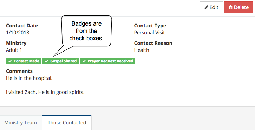Click the comment about visiting Zach
The image size is (255, 130).
[45, 92]
